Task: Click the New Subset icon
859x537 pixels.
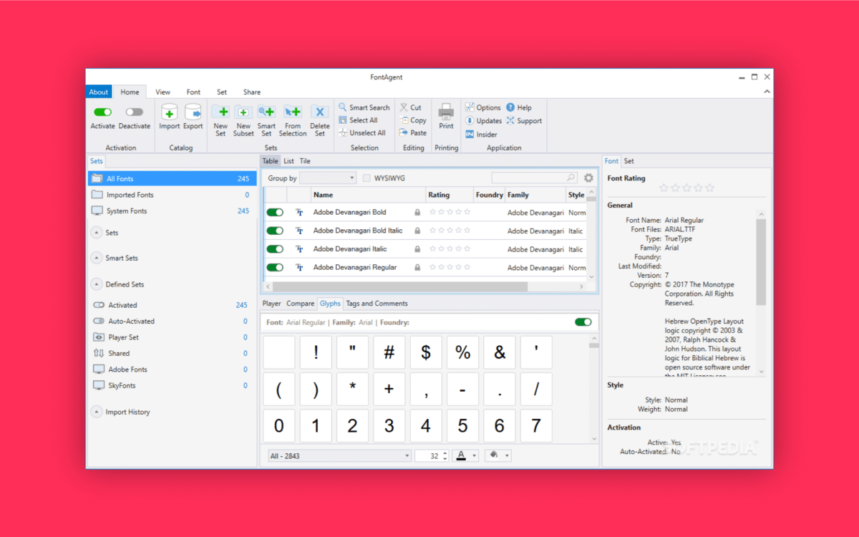Action: click(243, 112)
